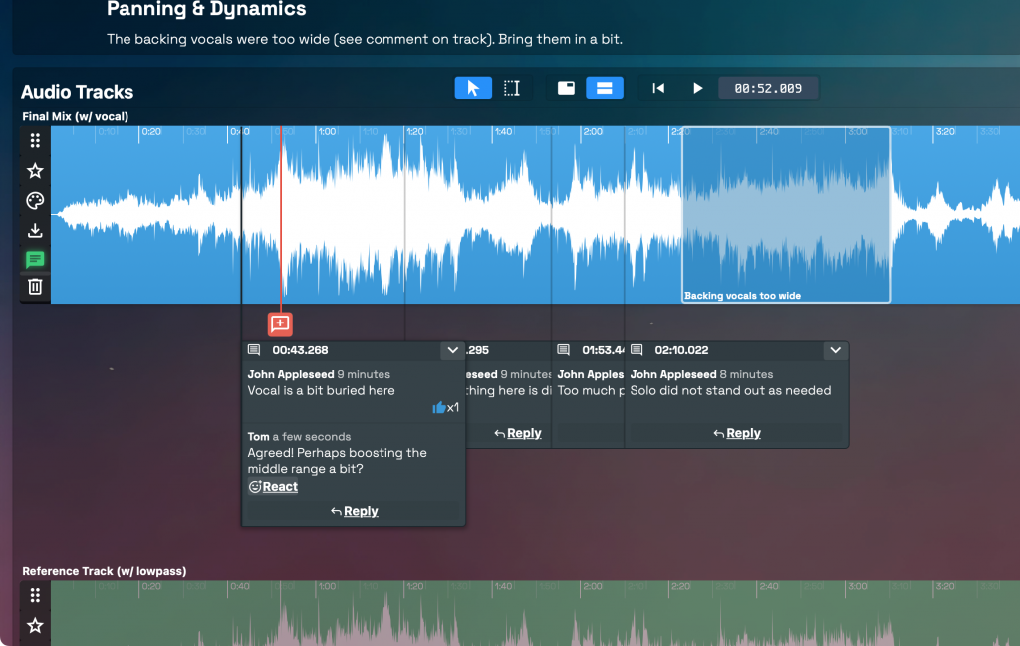
Task: Click the red add-comment marker button
Action: click(280, 323)
